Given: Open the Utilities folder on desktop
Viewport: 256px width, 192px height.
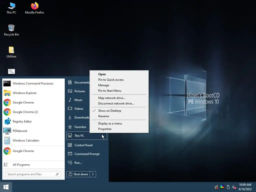Looking at the screenshot, I should coord(11,52).
